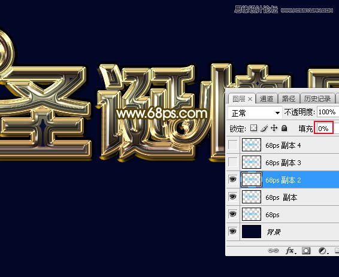Image resolution: width=339 pixels, height=277 pixels.
Task: Select layer named 68ps 副本 2
Action: point(283,180)
